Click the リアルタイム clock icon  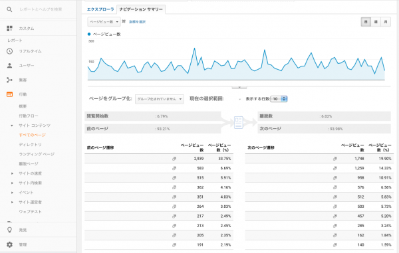pos(9,51)
